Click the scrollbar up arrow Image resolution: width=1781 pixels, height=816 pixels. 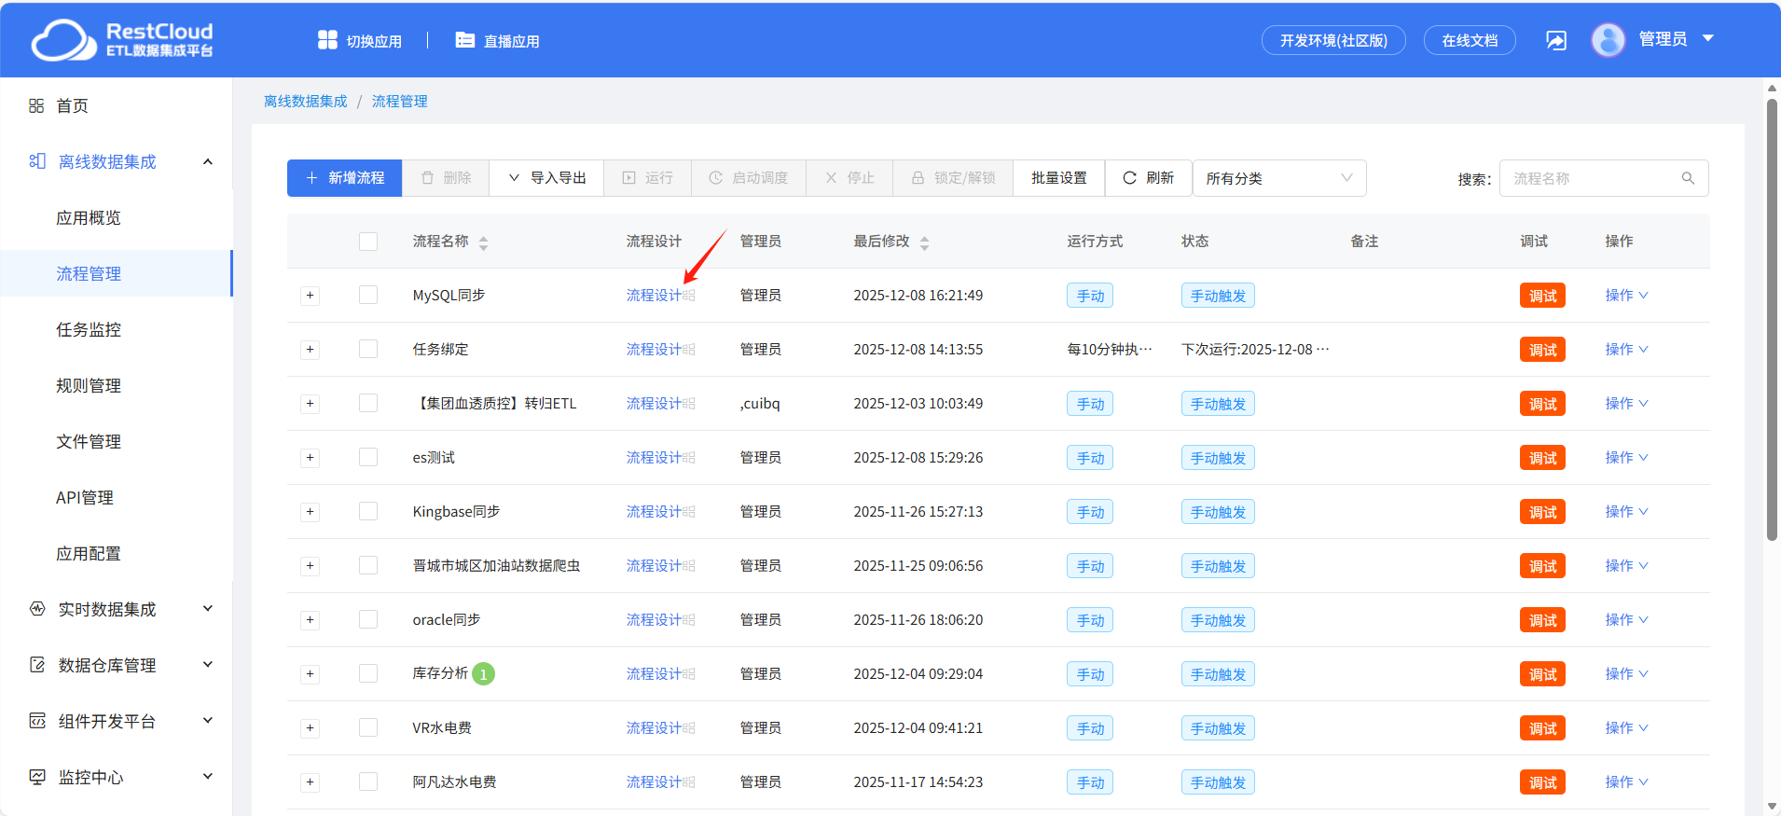1772,89
